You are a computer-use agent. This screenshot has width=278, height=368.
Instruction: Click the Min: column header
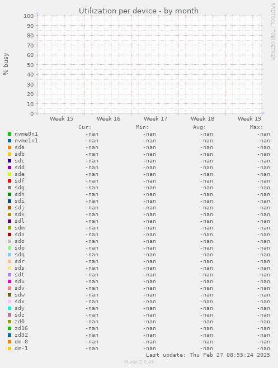point(142,127)
